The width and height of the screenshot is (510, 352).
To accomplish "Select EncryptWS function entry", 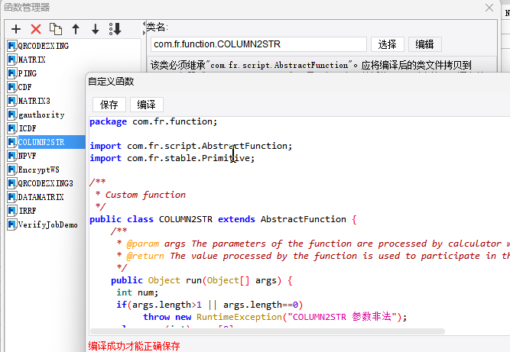I will [x=39, y=170].
